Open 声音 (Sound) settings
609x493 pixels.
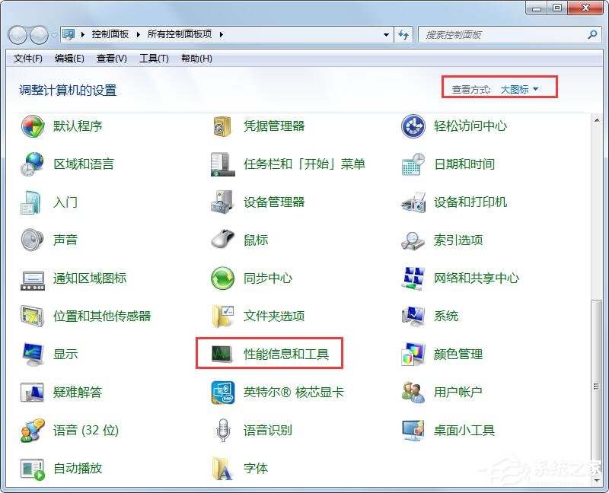pos(66,240)
